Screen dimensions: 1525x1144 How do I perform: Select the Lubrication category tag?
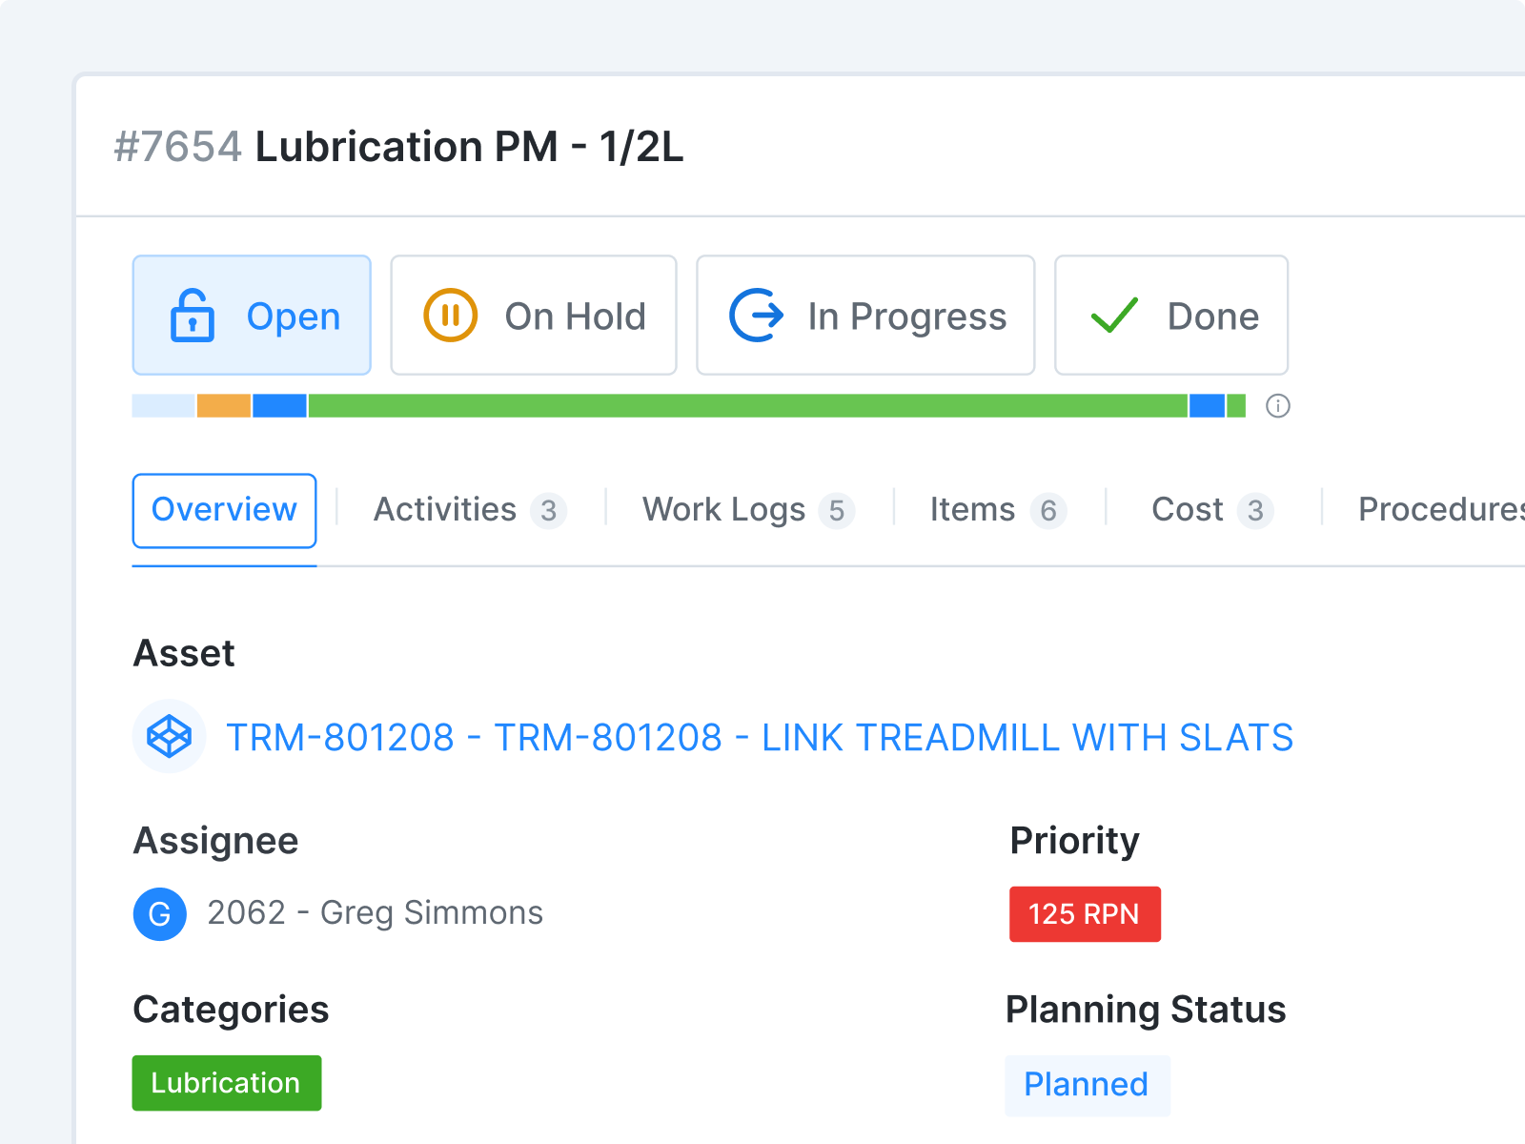click(x=226, y=1083)
